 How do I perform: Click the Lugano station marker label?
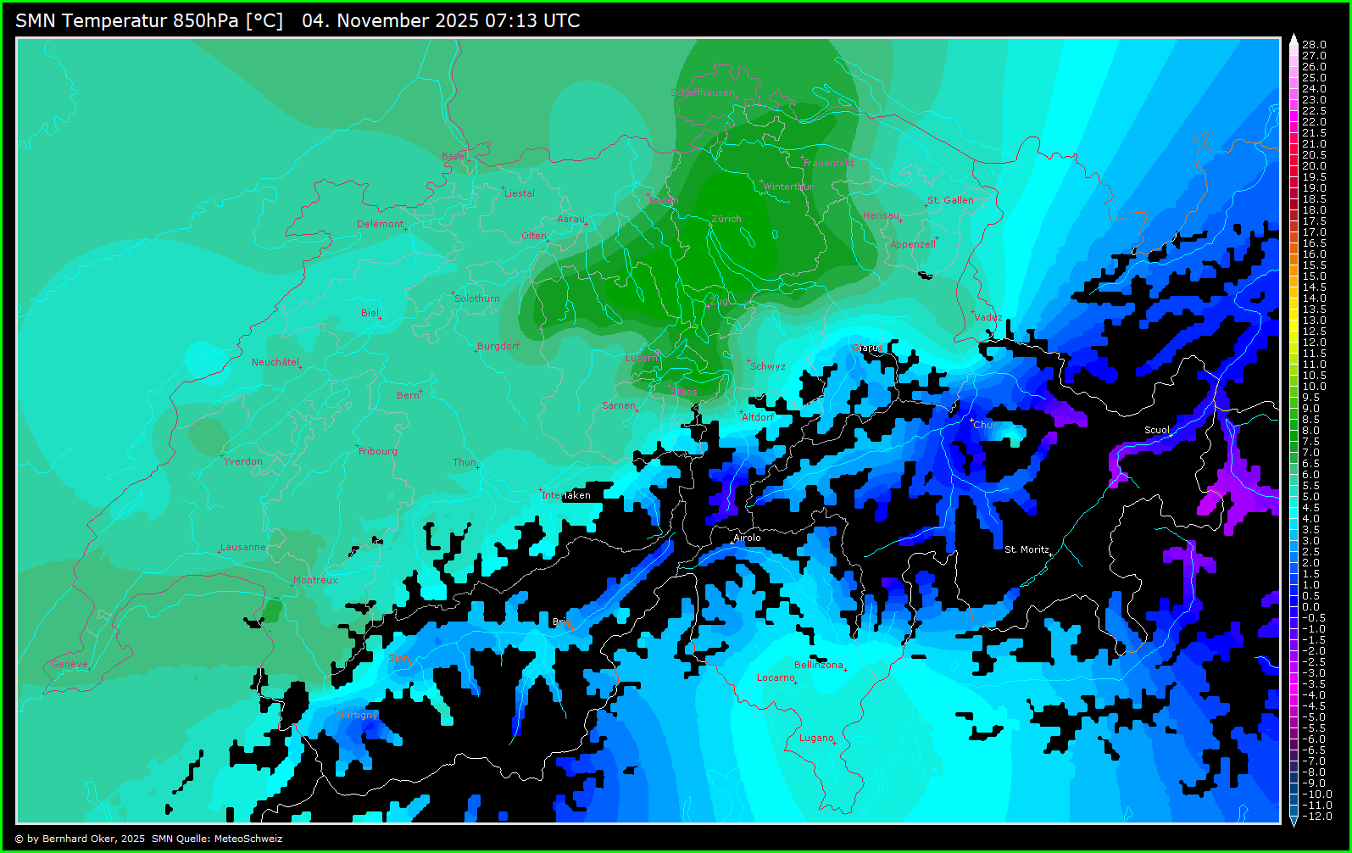(x=816, y=738)
